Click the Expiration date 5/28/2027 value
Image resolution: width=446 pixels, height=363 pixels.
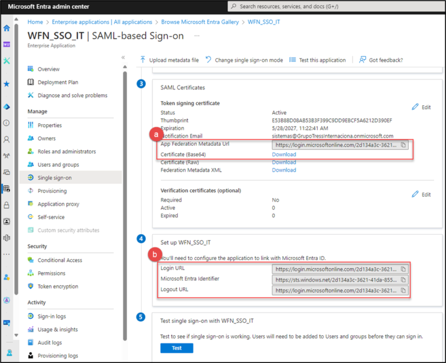pyautogui.click(x=300, y=128)
